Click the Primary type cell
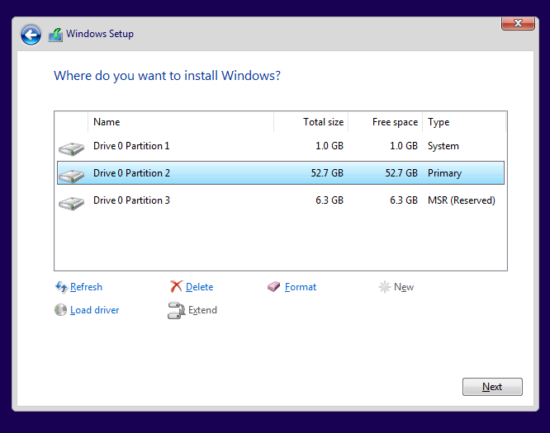 [445, 173]
